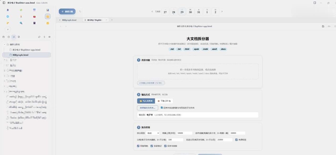Navigate back in the document pane
Viewport: 336px width, 155px height.
point(61,26)
